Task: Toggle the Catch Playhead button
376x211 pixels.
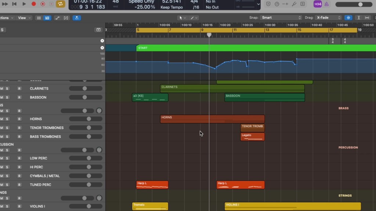Action: click(77, 18)
